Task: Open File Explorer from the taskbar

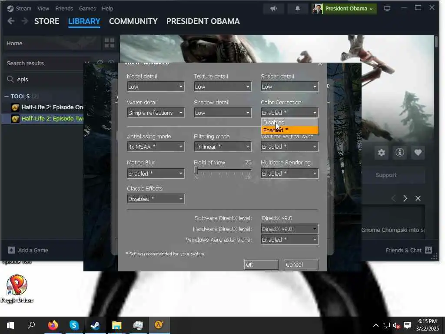Action: [116, 325]
